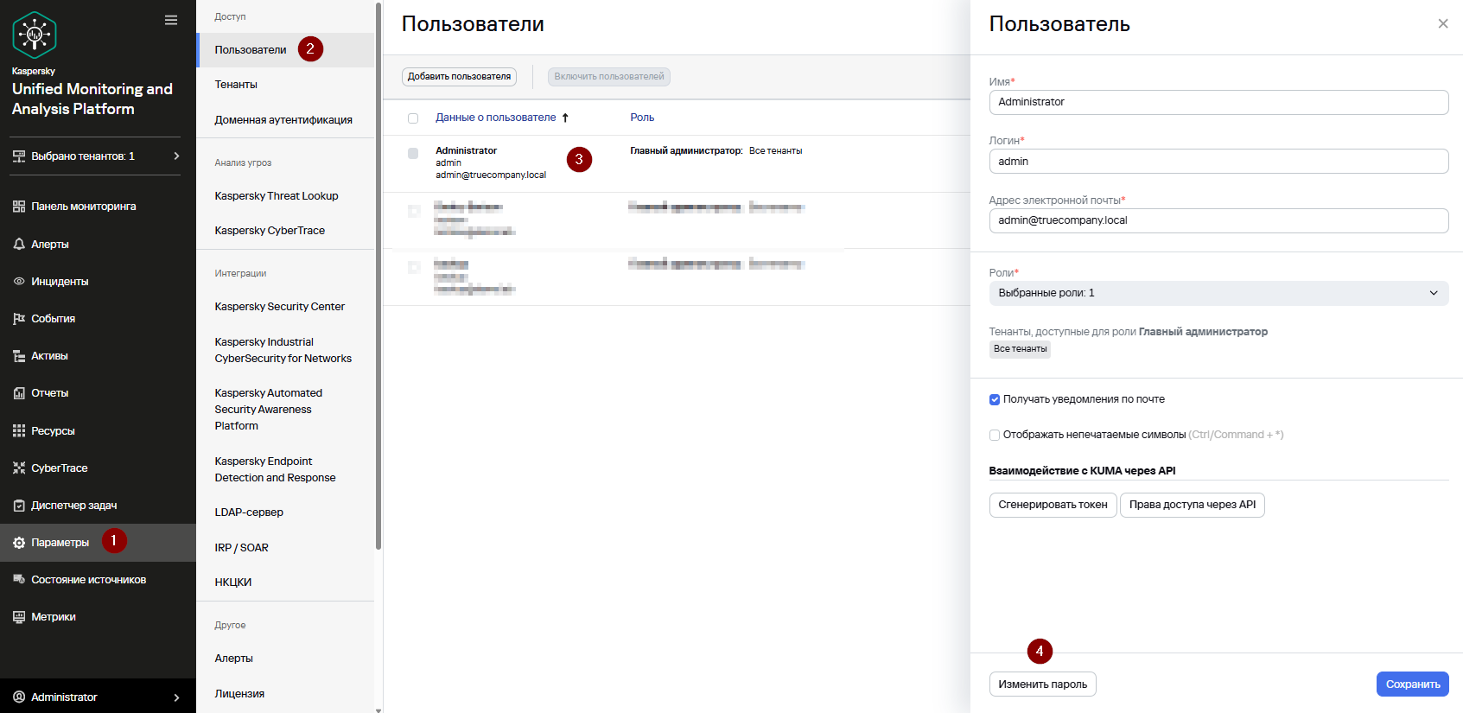Screen dimensions: 1463x713
Task: Enable display of non-printable characters checkbox
Action: pyautogui.click(x=995, y=435)
